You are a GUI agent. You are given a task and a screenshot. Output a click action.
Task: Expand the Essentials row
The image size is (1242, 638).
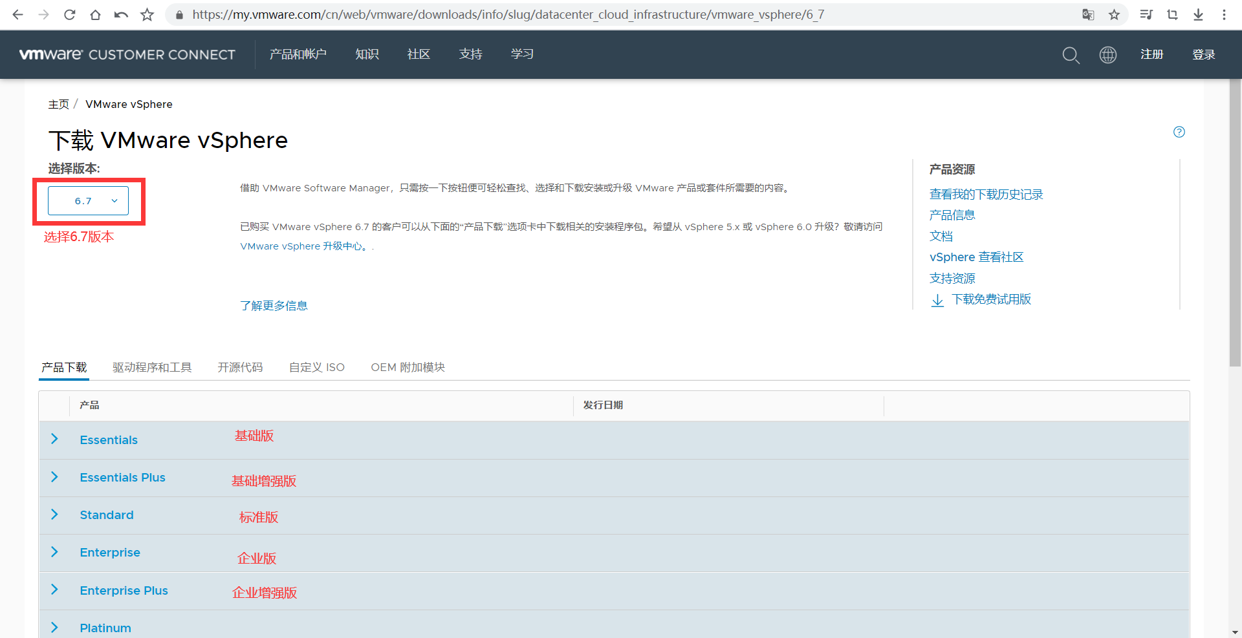(x=54, y=439)
